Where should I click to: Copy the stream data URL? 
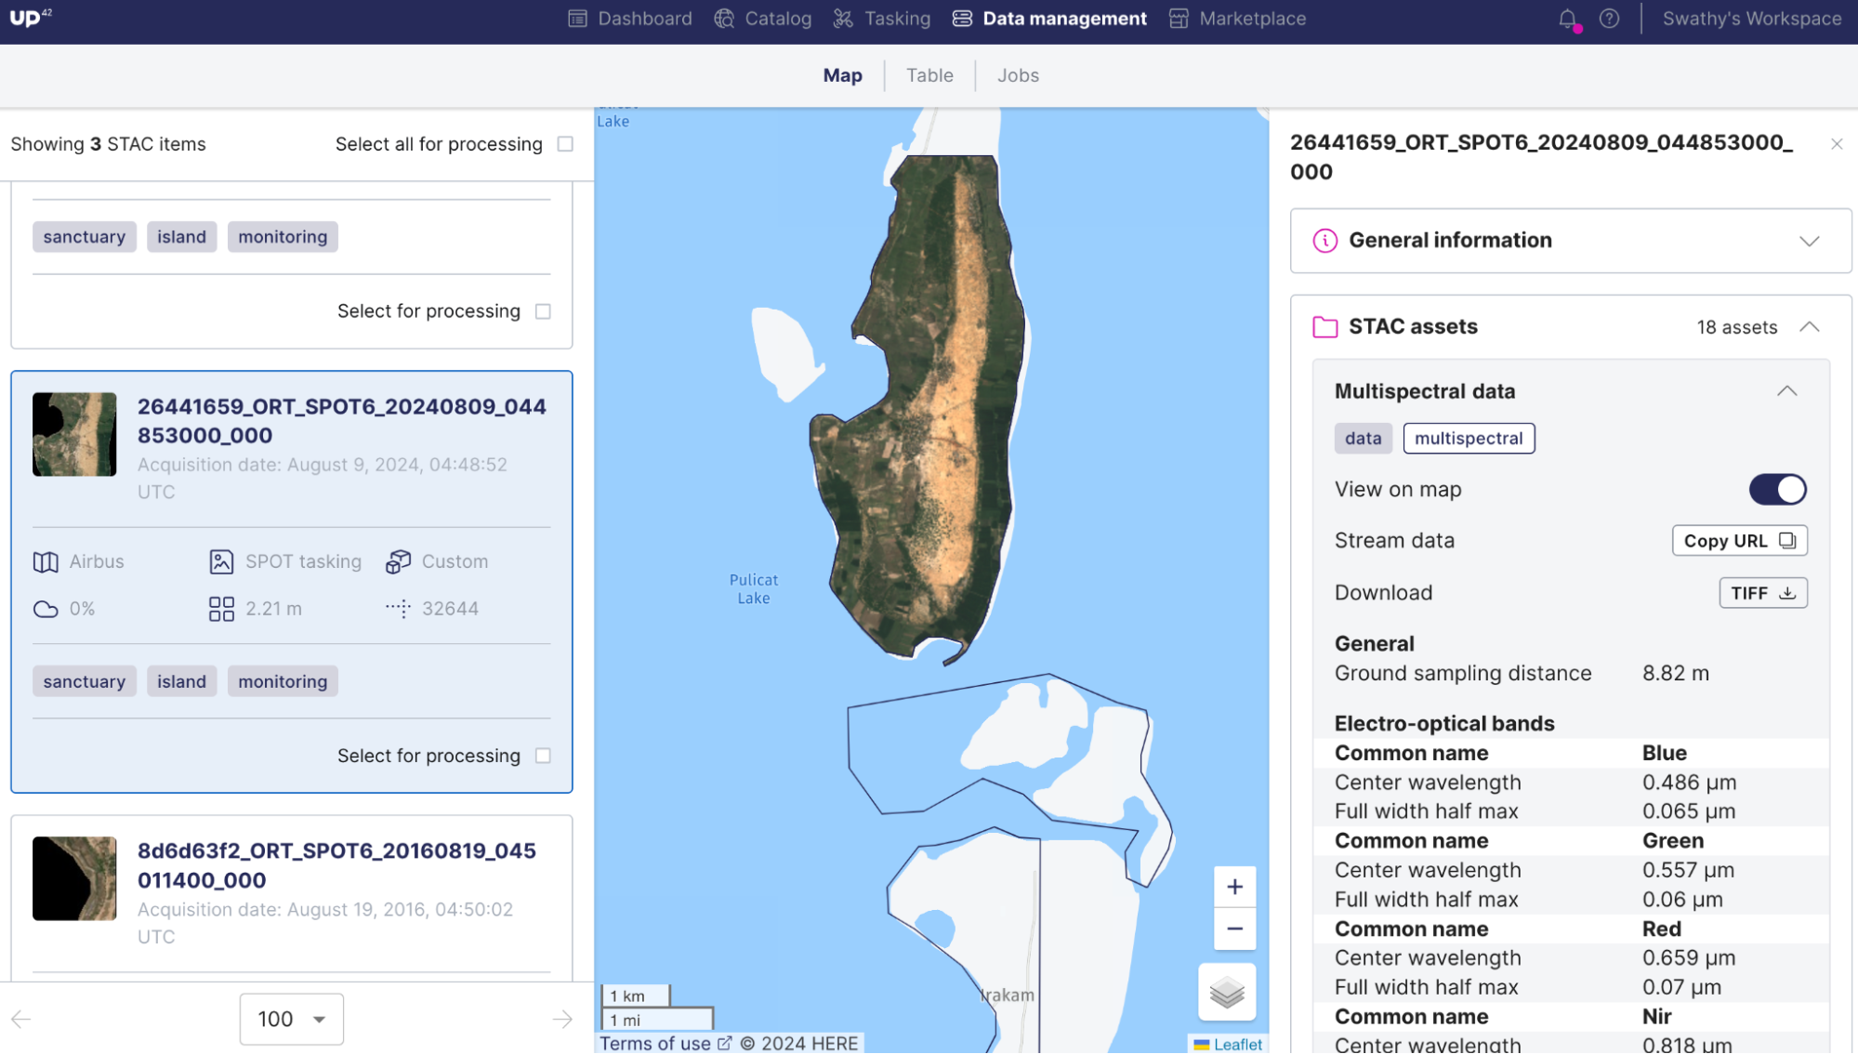(x=1739, y=541)
